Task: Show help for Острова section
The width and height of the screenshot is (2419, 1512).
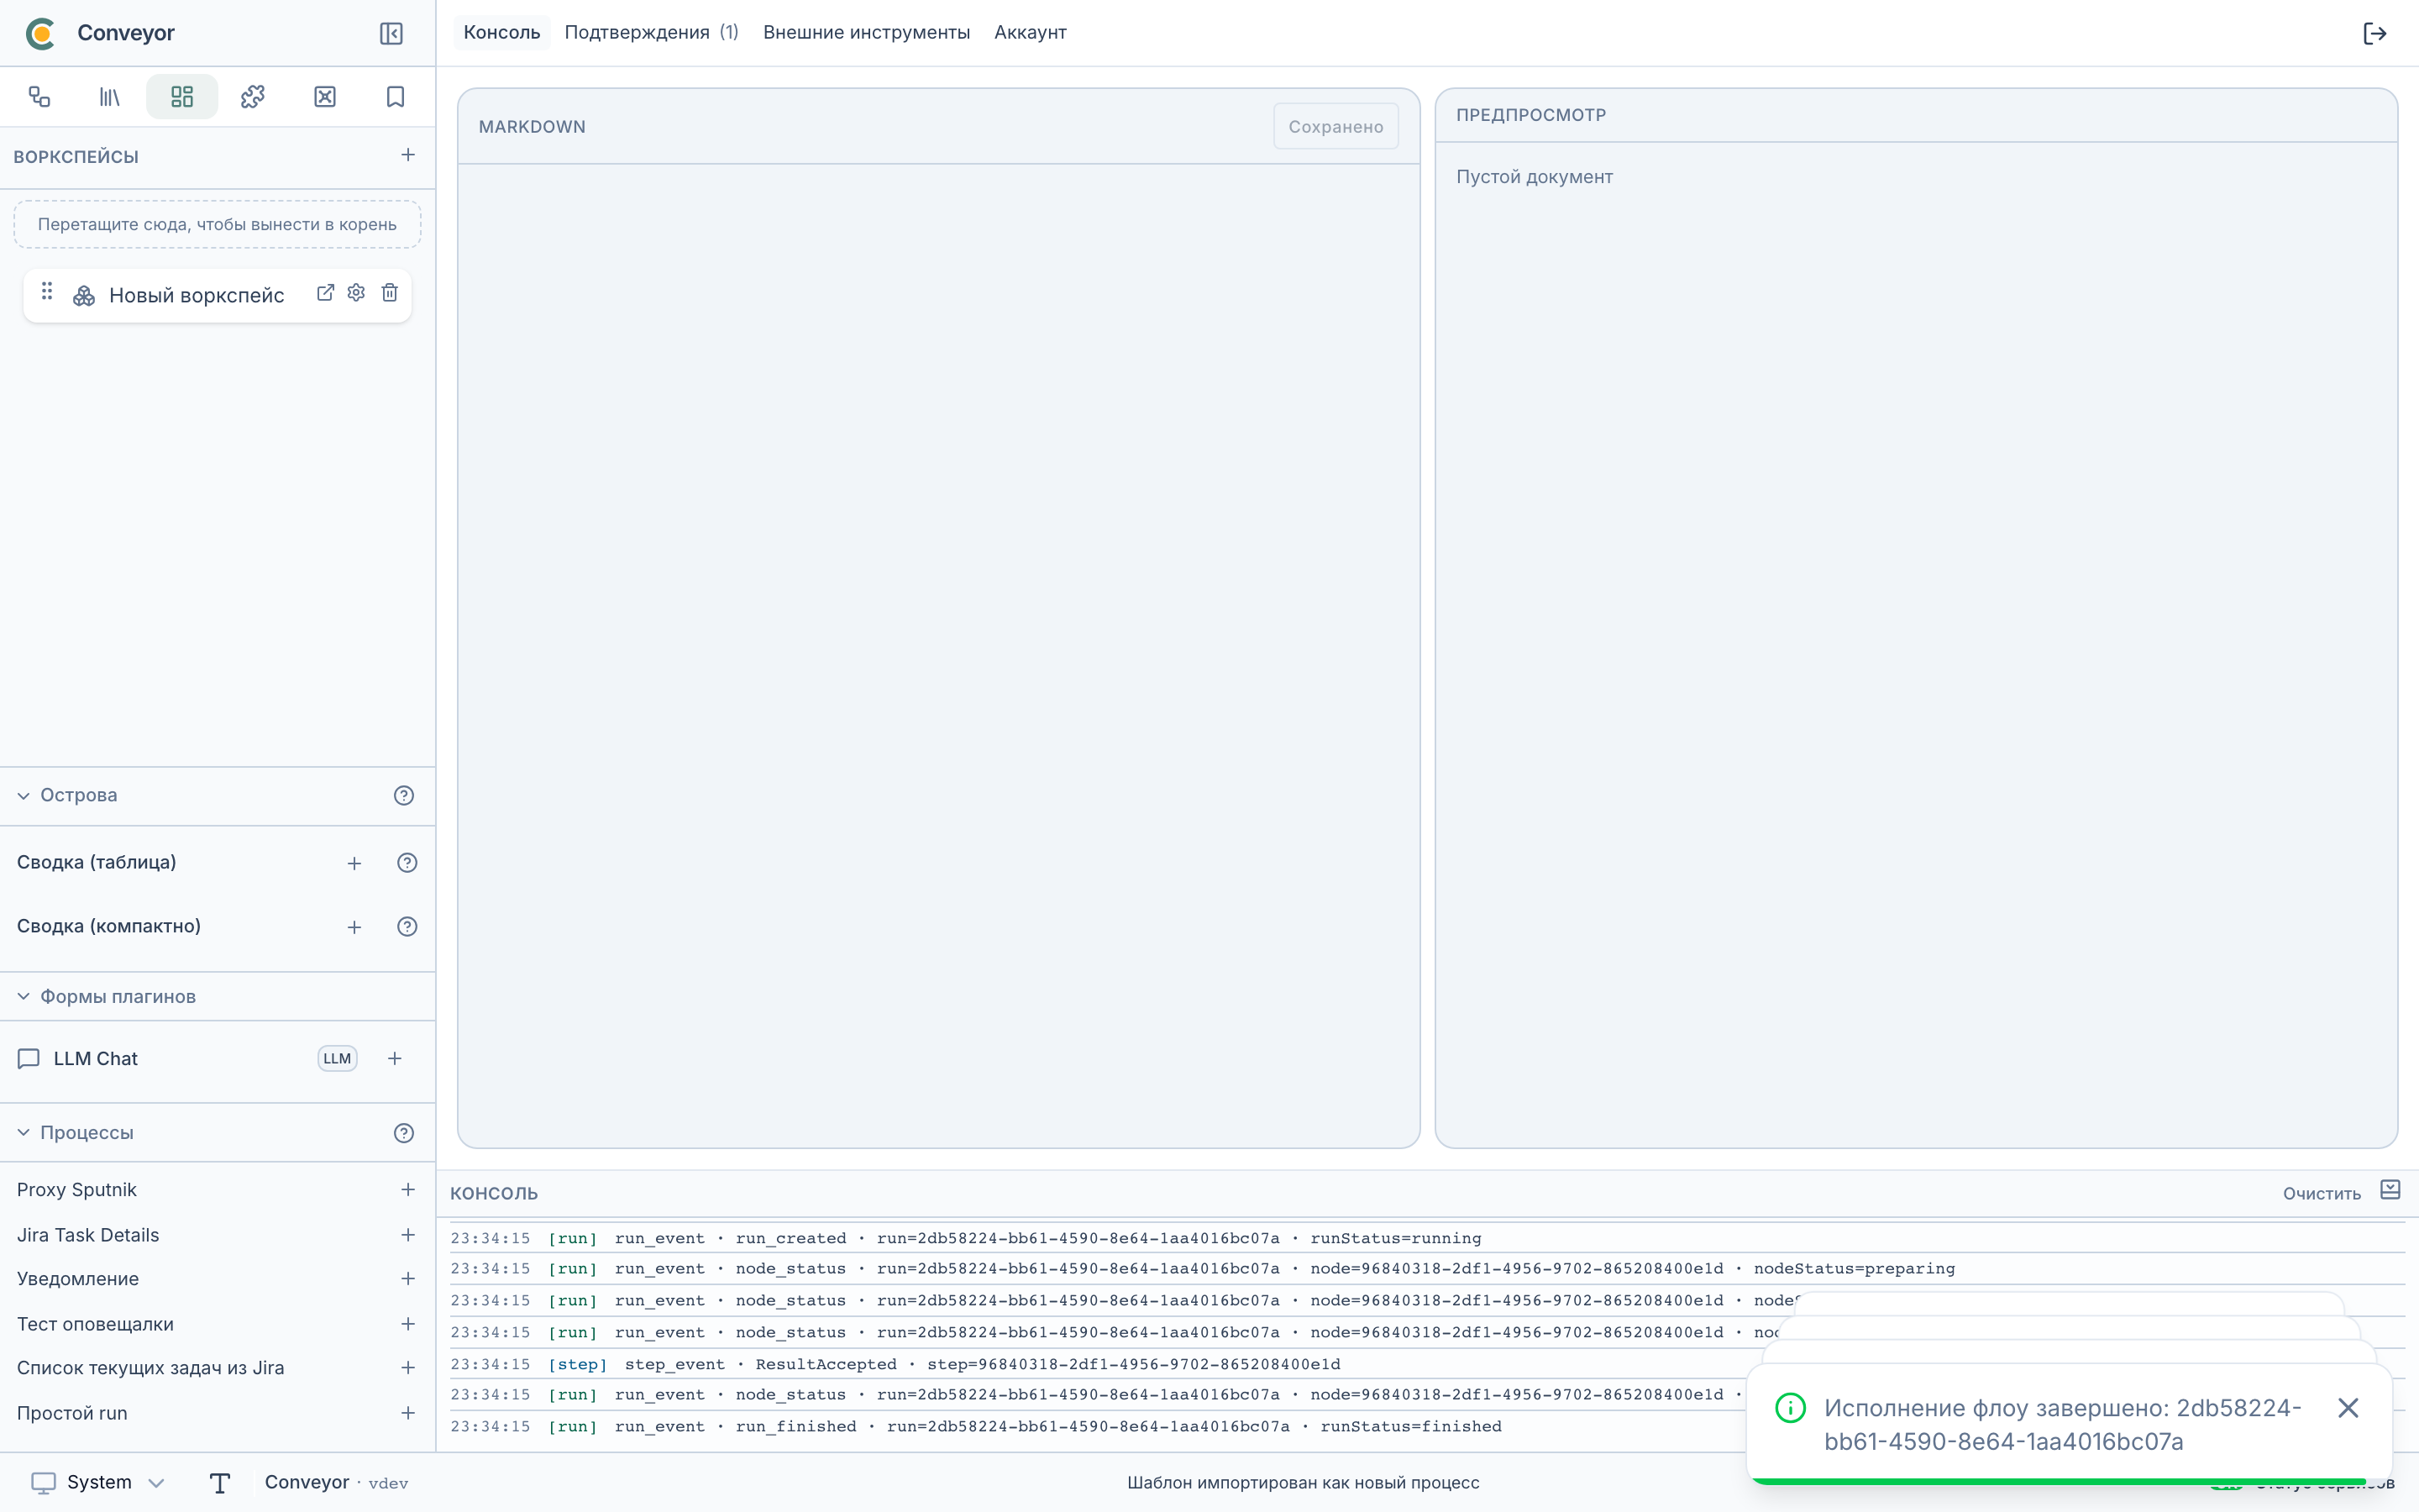Action: (x=404, y=795)
